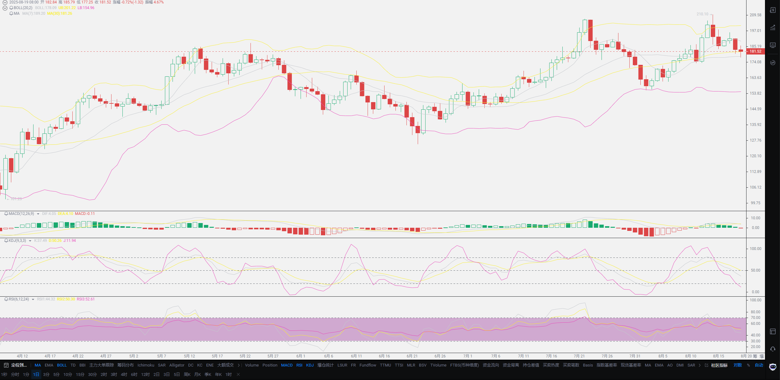Open the dollar document icon in right sidebar
Screen dimensions: 780x380
tap(773, 10)
